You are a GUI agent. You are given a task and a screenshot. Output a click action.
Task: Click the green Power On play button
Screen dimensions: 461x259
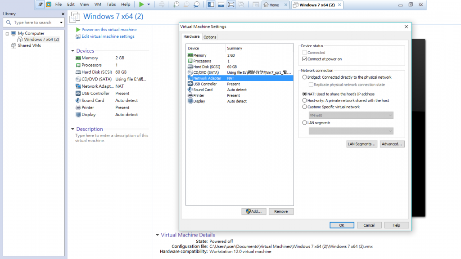(x=141, y=4)
